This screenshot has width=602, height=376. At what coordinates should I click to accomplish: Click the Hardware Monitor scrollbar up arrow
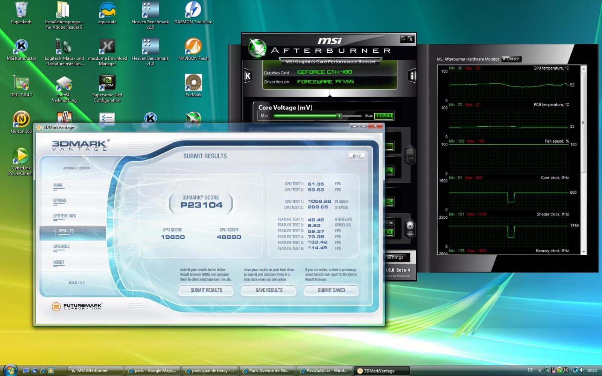coord(584,69)
